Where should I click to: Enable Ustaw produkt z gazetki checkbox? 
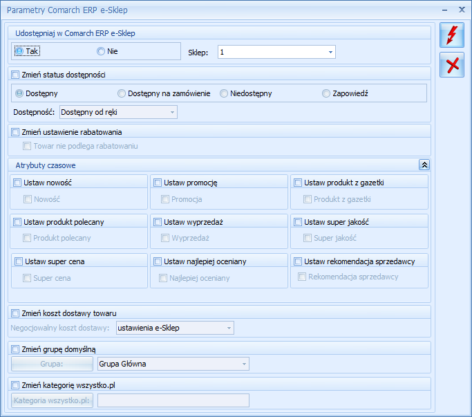pos(298,183)
